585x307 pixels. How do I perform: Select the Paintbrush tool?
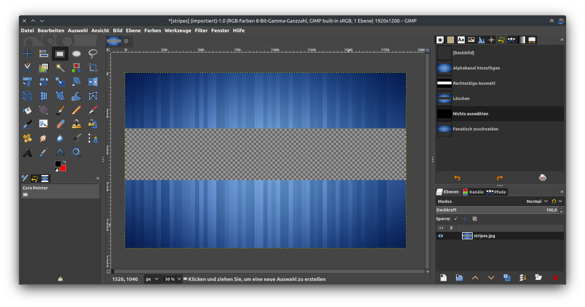click(60, 110)
